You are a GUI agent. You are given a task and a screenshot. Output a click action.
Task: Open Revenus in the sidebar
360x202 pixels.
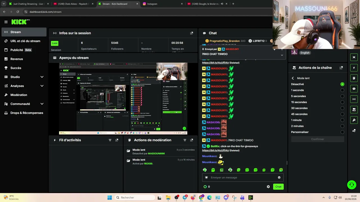[x=24, y=59]
